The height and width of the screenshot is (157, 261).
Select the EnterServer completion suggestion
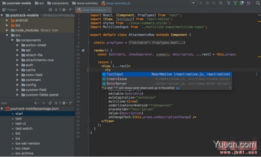[167, 84]
